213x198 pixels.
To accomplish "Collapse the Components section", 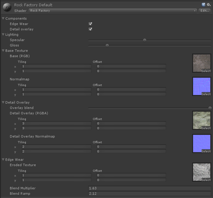I will (x=3, y=18).
